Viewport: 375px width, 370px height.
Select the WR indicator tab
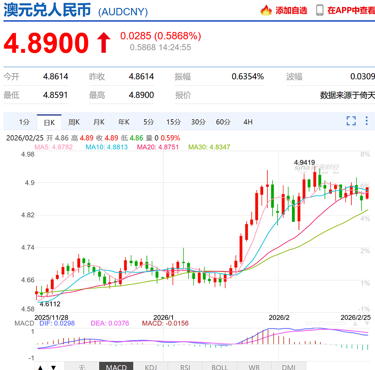pos(254,366)
